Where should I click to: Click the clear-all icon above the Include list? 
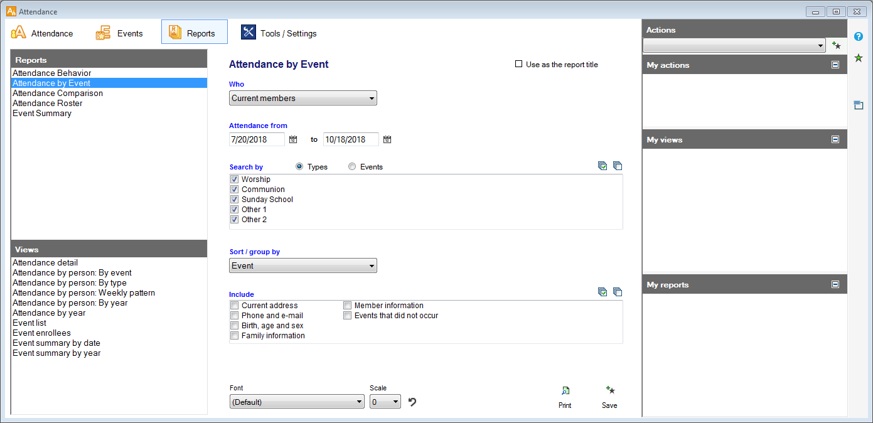618,292
